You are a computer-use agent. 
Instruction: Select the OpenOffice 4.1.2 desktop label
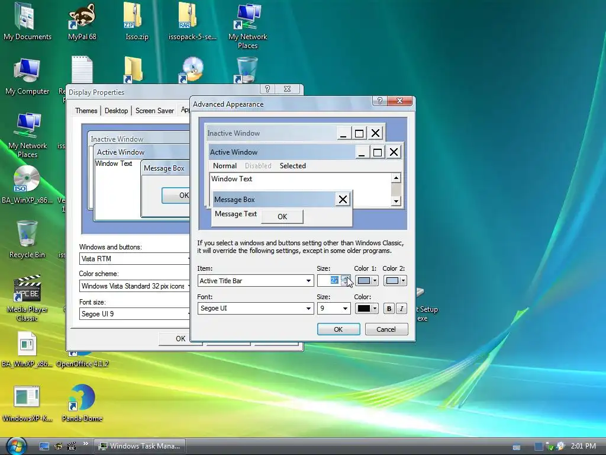(82, 364)
